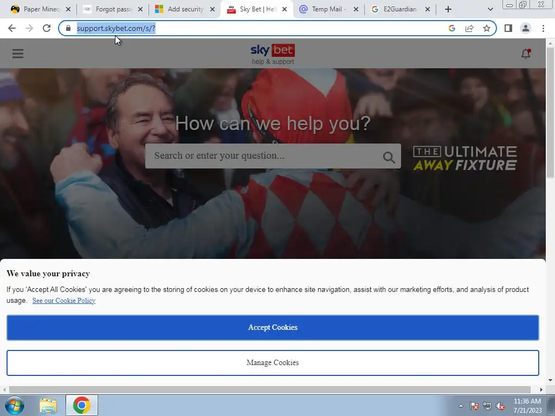
Task: Click the scroll right arrow
Action: (541, 389)
